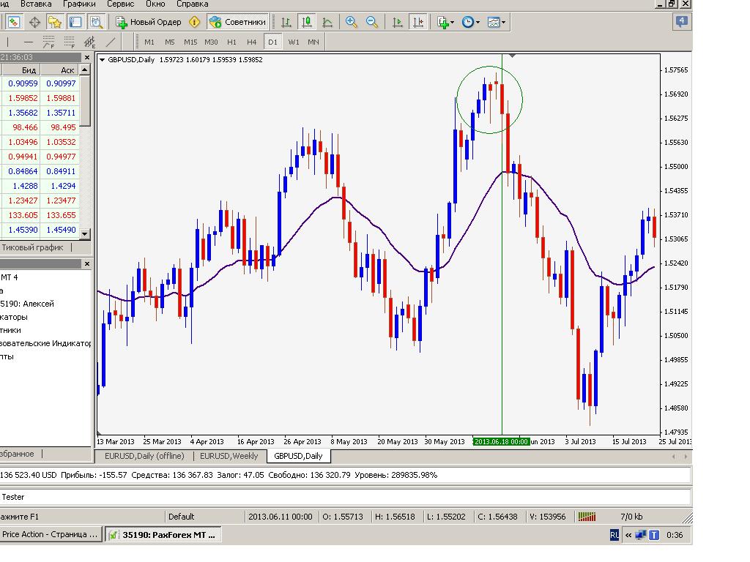
Task: Select the dotted Fibonacci levels tool
Action: (x=70, y=42)
